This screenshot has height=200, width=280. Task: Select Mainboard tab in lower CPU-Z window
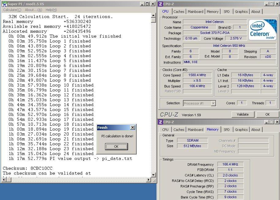tap(195, 130)
